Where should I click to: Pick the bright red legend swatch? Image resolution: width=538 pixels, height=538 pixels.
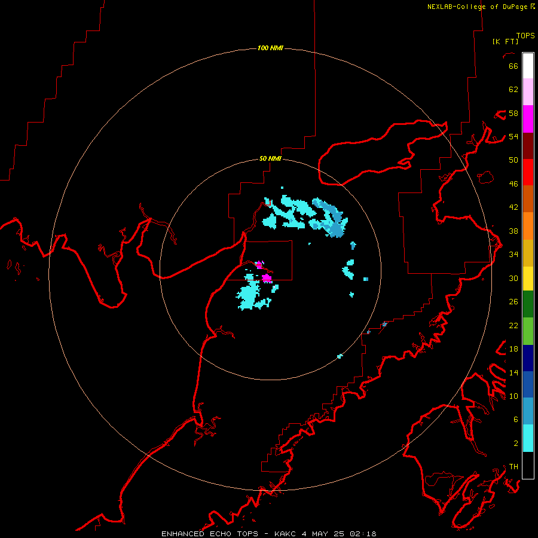click(x=528, y=173)
